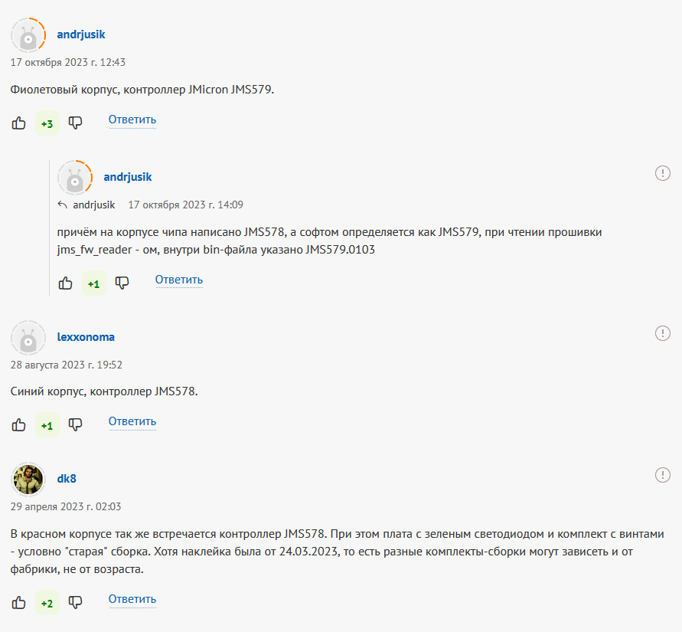Dislike andrjusik's comment about the purple case

click(75, 123)
